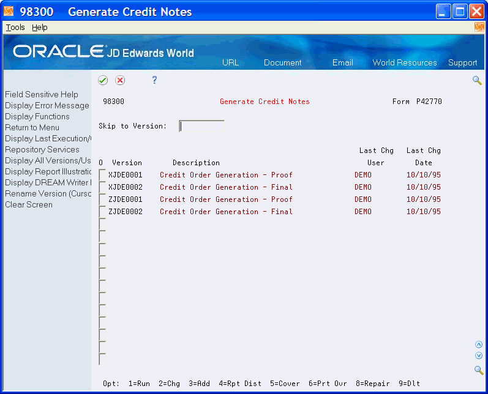Click the 8=Repair option text
Image resolution: width=488 pixels, height=394 pixels.
(x=373, y=384)
